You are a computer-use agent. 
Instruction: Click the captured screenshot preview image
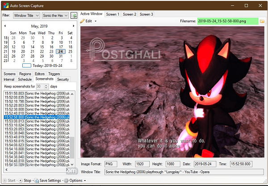pos(172,92)
